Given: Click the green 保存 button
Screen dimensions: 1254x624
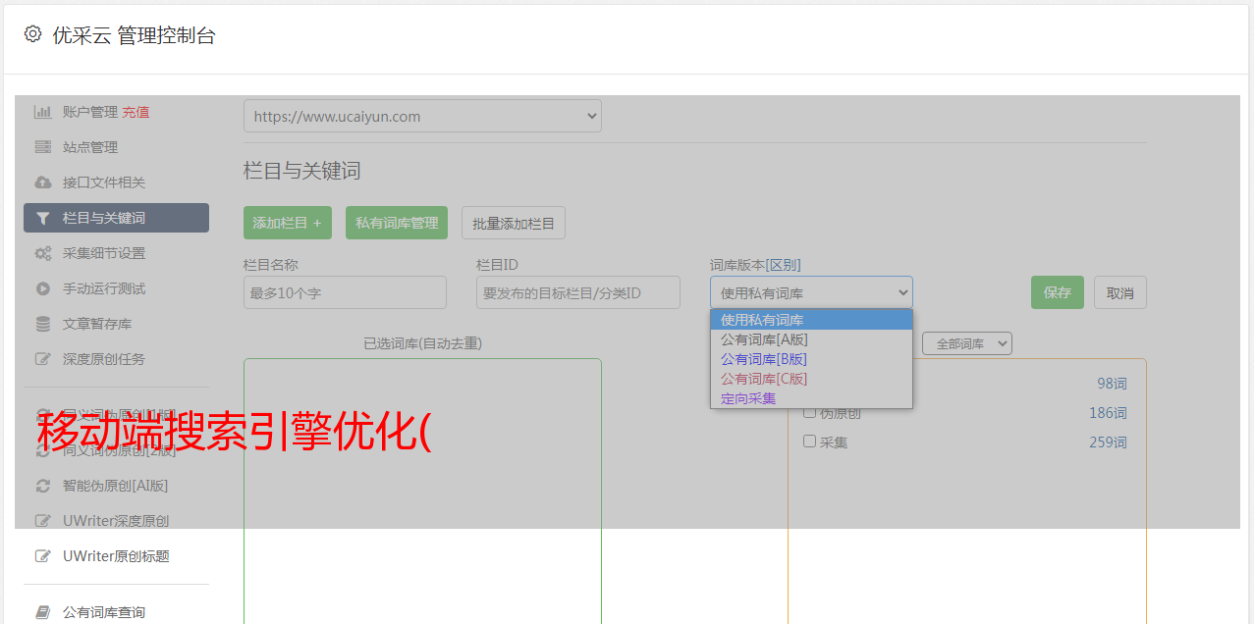Looking at the screenshot, I should coord(1058,292).
